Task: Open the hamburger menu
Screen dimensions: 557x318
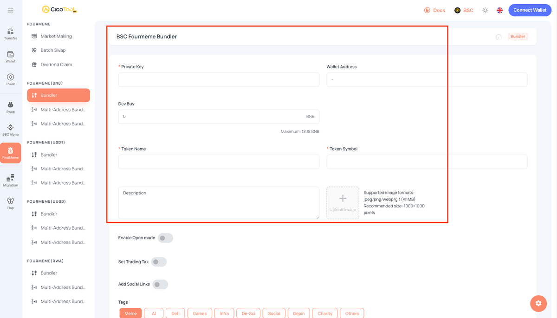Action: [10, 10]
